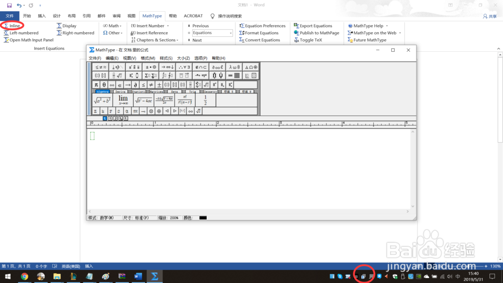
Task: Switch to the Matrices palette tab
Action: click(156, 91)
